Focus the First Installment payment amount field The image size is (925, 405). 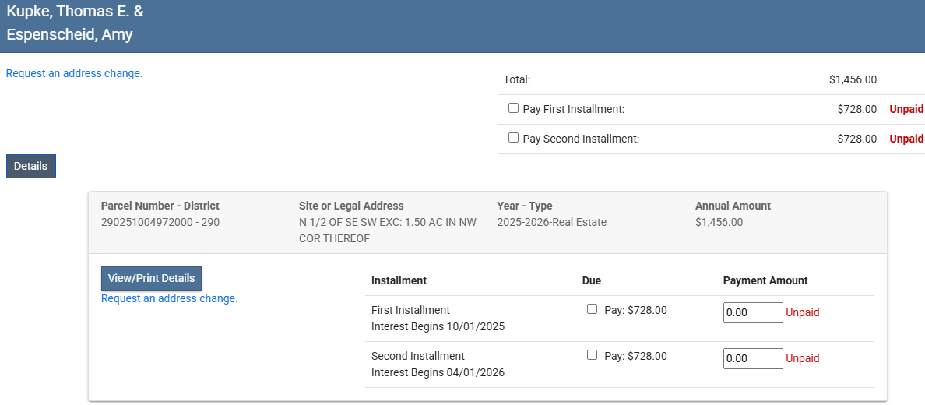pos(752,312)
